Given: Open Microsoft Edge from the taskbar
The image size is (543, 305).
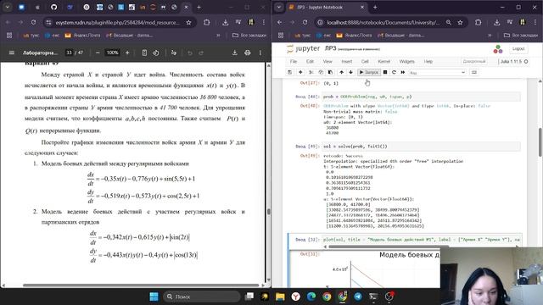Looking at the screenshot, I should tap(311, 297).
